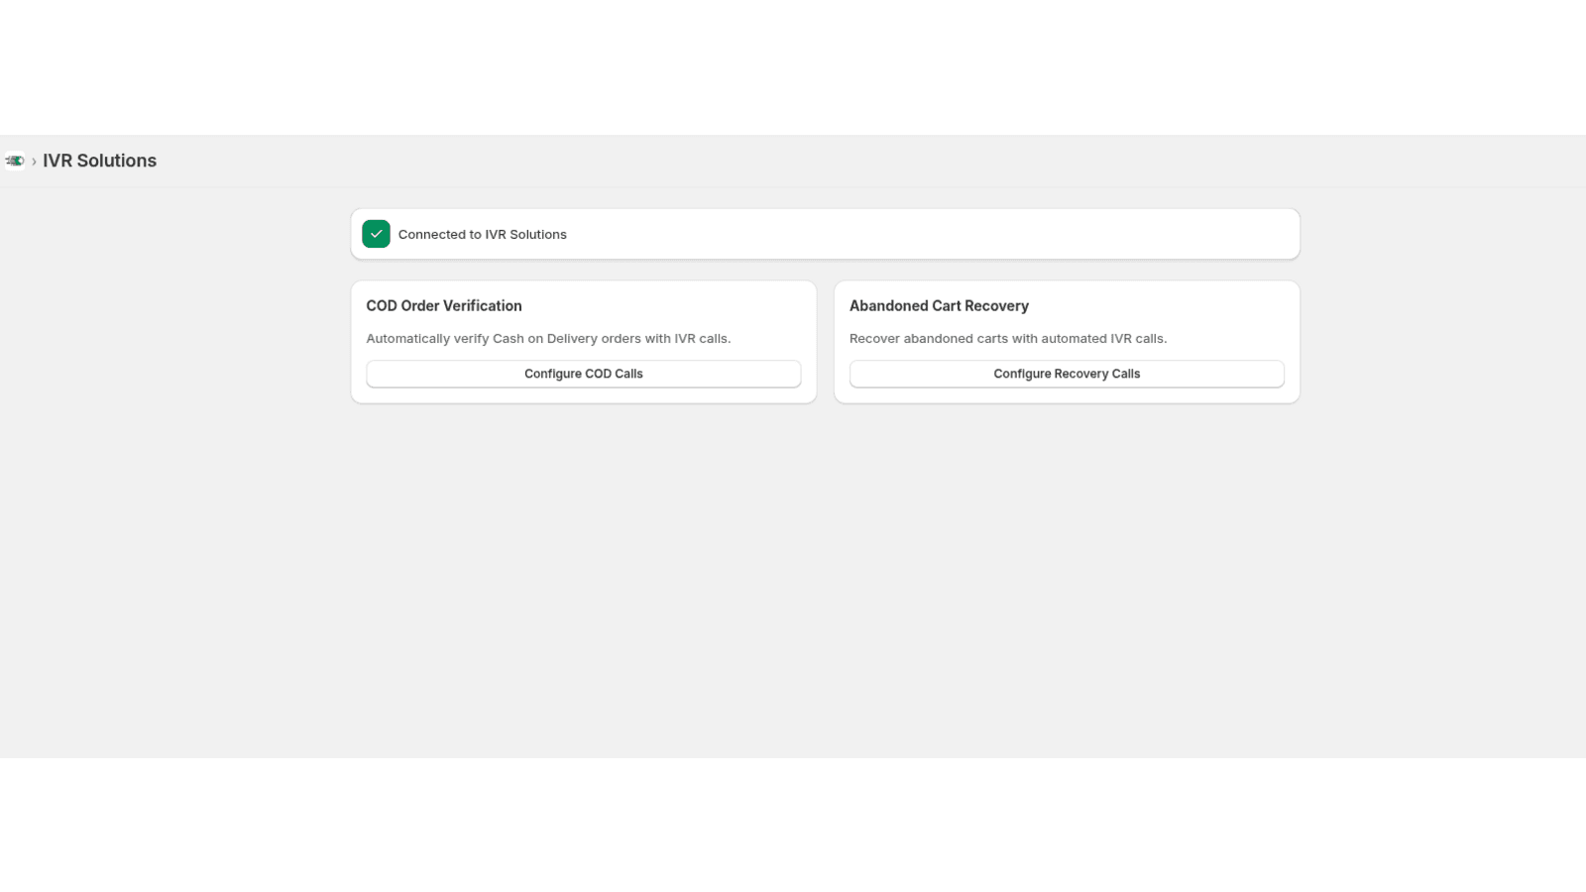Viewport: 1586px width, 892px height.
Task: Click the COD Order Verification card heading
Action: coord(443,305)
